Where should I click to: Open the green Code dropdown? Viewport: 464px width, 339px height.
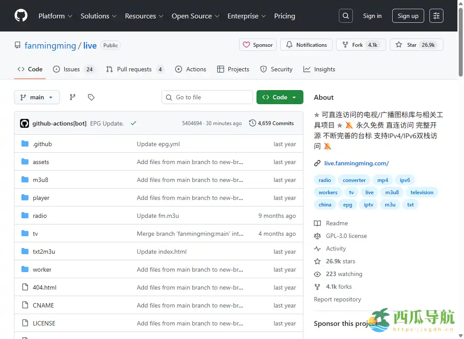280,97
